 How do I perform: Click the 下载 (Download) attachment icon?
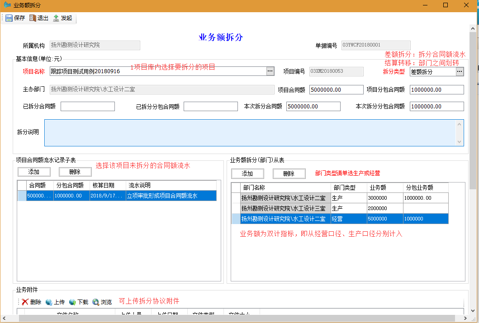[72, 302]
